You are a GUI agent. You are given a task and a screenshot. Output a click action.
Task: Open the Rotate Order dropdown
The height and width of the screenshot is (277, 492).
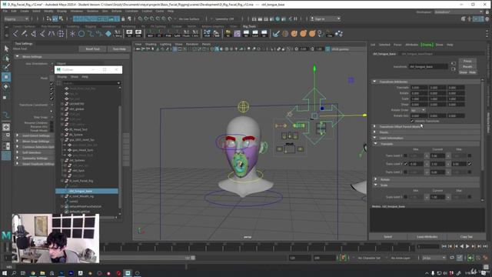point(418,110)
